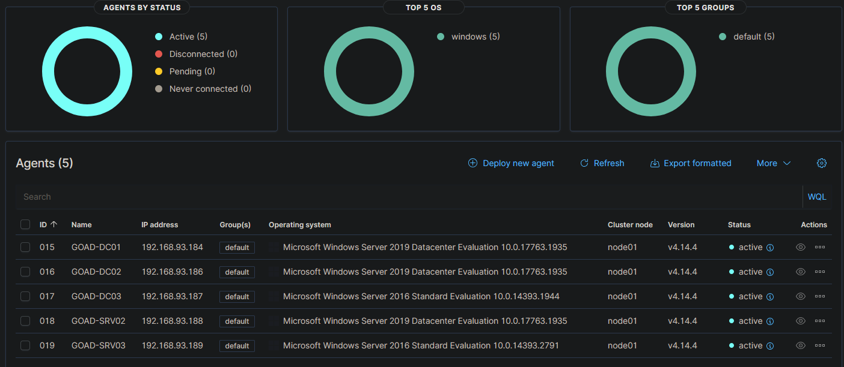The width and height of the screenshot is (844, 367).
Task: Toggle Pending legend entry
Action: point(185,71)
